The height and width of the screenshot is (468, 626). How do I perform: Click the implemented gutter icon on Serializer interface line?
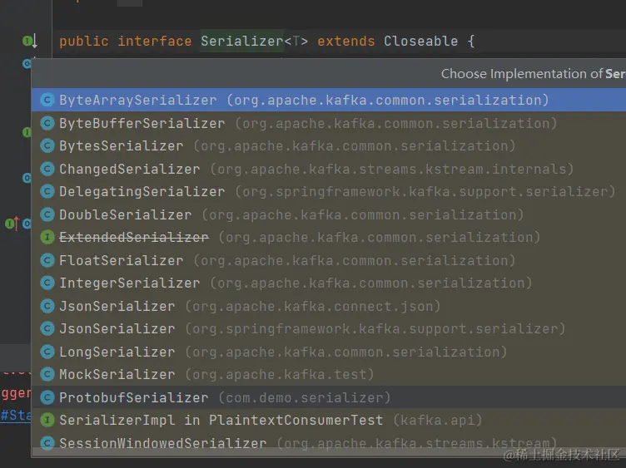(x=29, y=41)
